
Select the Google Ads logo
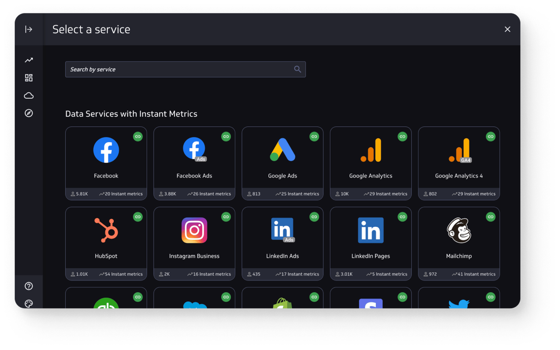click(282, 150)
